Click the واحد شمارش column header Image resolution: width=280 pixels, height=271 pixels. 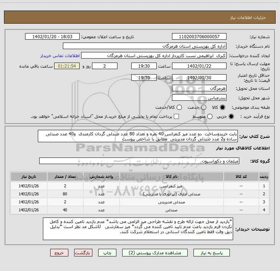(x=101, y=176)
